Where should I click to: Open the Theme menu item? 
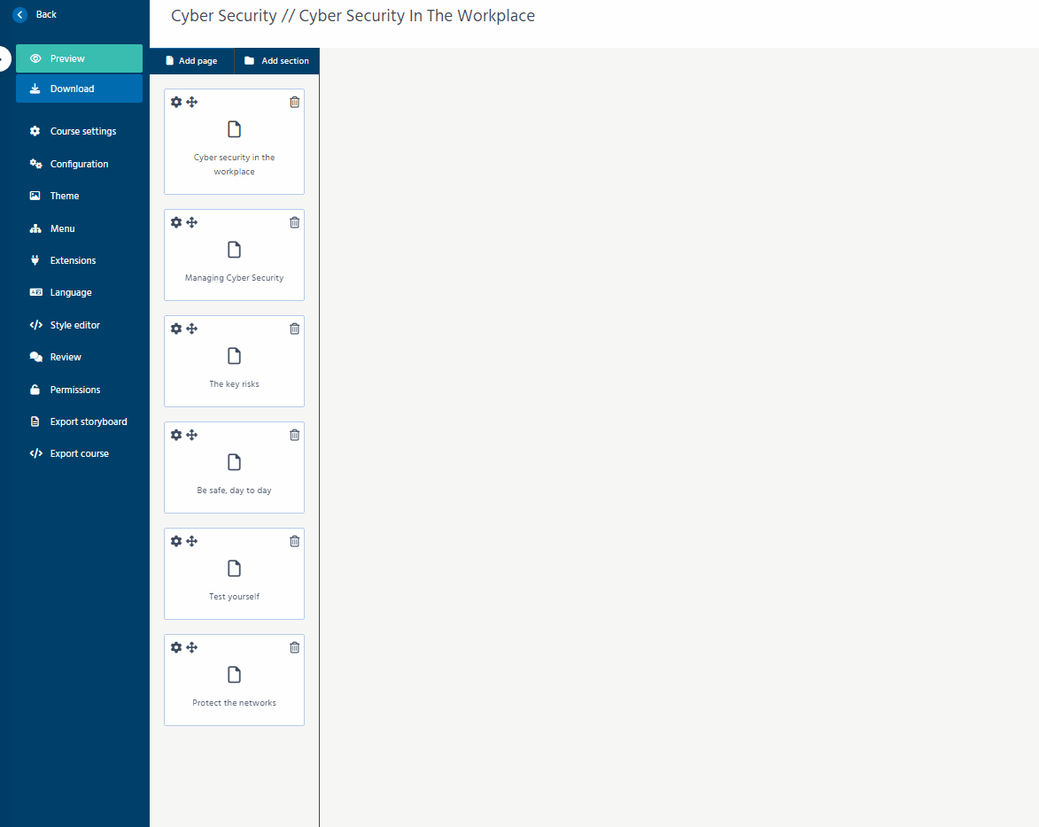click(65, 196)
